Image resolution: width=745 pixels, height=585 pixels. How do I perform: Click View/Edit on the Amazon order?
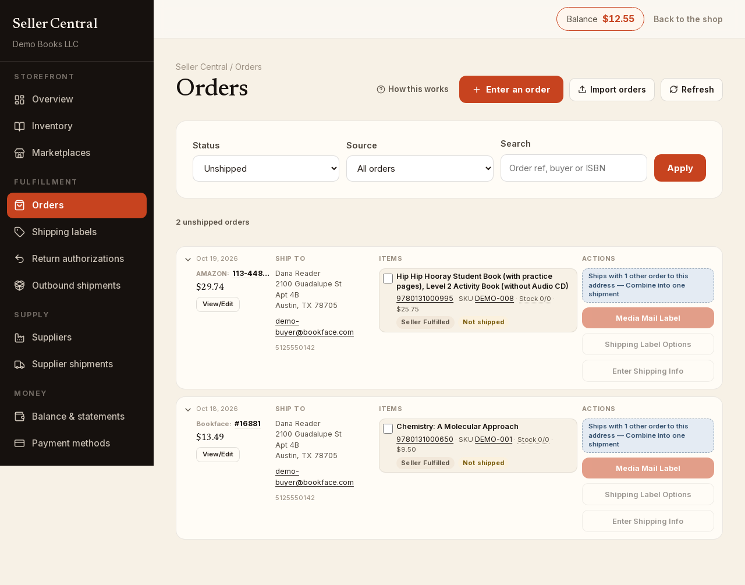[x=218, y=304]
